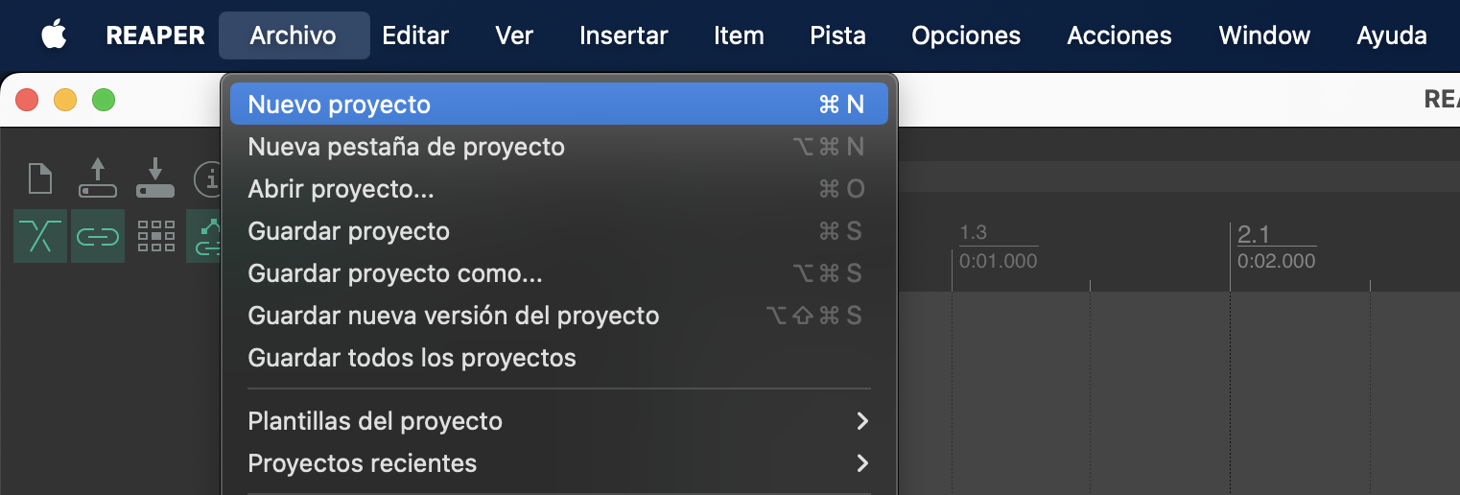Click the Open project toolbar icon

point(97,178)
